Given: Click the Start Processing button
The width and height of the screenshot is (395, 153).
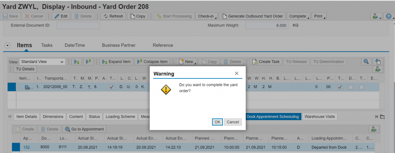Looking at the screenshot, I should 174,16.
